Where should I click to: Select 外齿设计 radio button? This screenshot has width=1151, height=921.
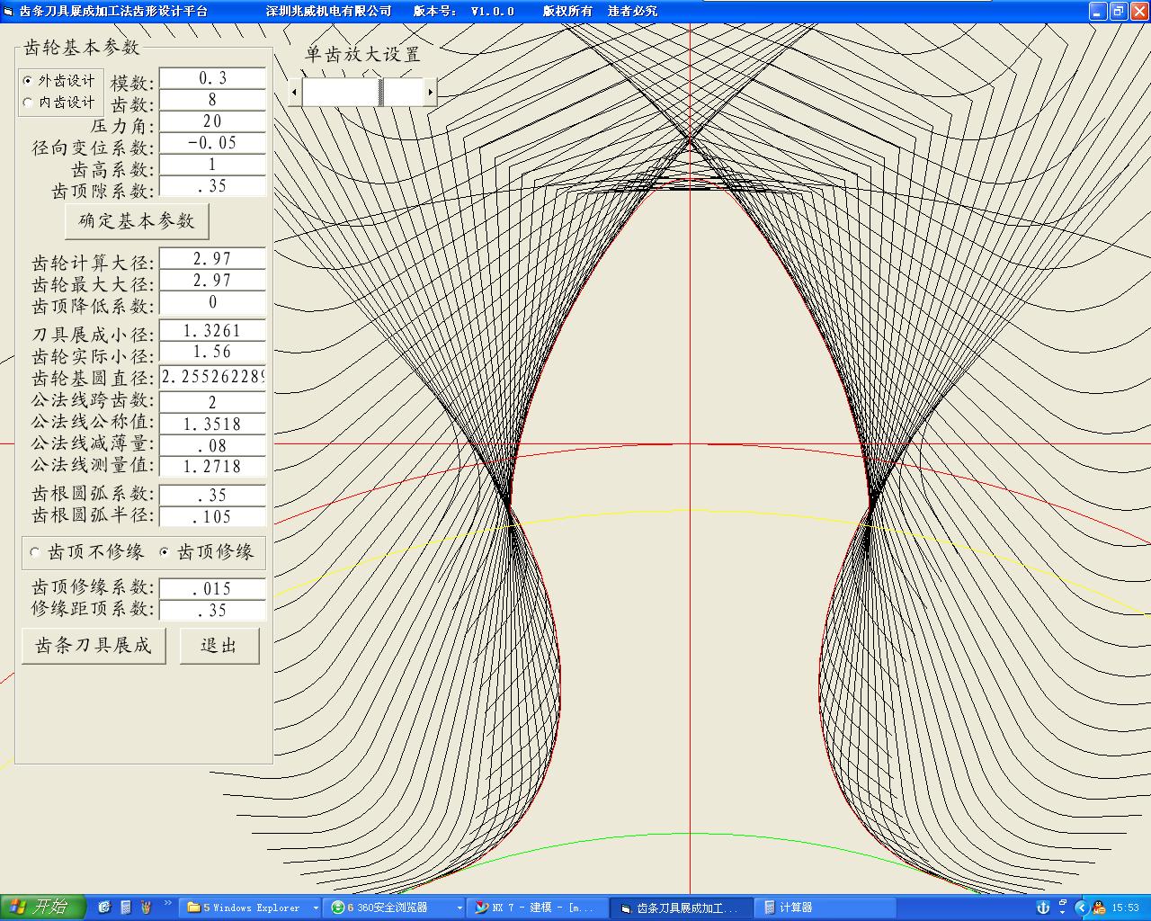pos(59,81)
